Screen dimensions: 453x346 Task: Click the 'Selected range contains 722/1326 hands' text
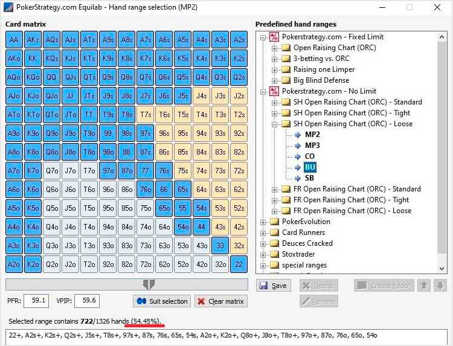[x=68, y=321]
